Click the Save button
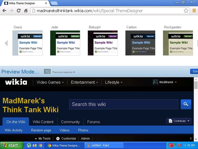198x149 pixels. point(194,72)
